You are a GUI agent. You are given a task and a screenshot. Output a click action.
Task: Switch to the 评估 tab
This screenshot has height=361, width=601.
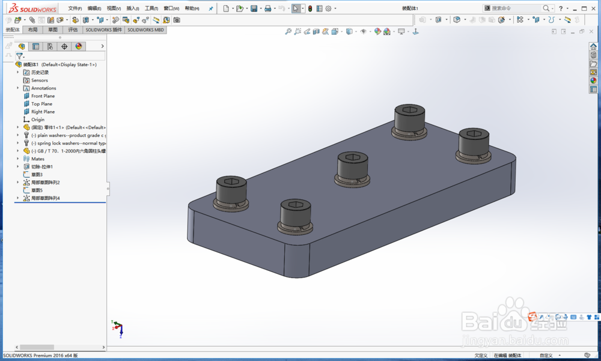tap(73, 30)
